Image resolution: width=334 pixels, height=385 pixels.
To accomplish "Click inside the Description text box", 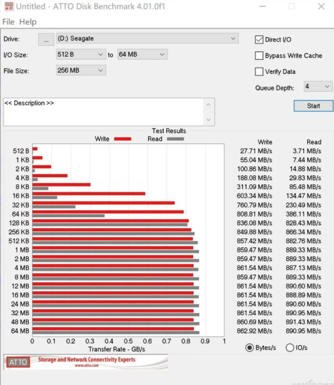I will pos(104,112).
